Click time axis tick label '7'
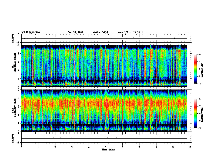 139,147
